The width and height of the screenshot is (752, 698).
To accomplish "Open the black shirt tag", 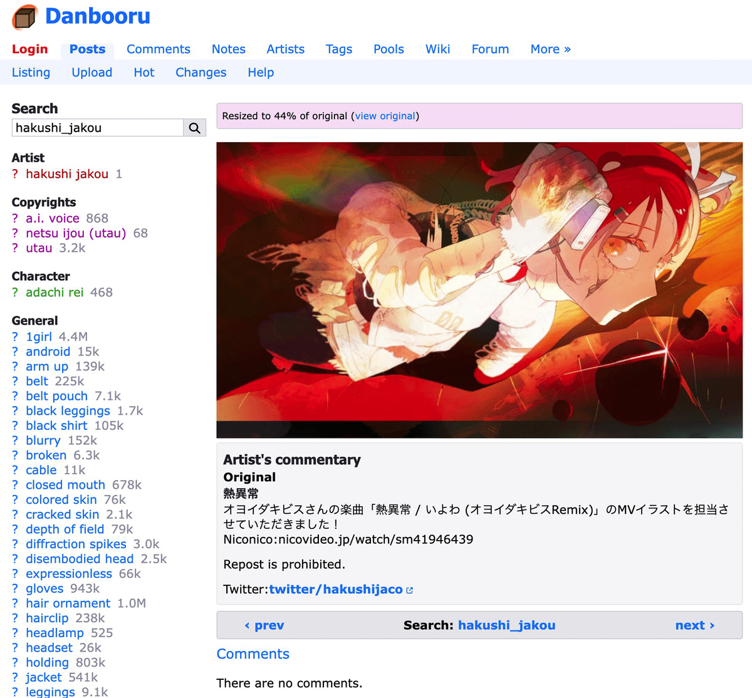I will click(x=56, y=426).
